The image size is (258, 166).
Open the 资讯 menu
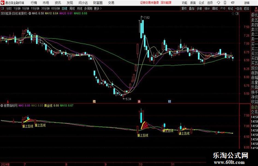(x=58, y=3)
